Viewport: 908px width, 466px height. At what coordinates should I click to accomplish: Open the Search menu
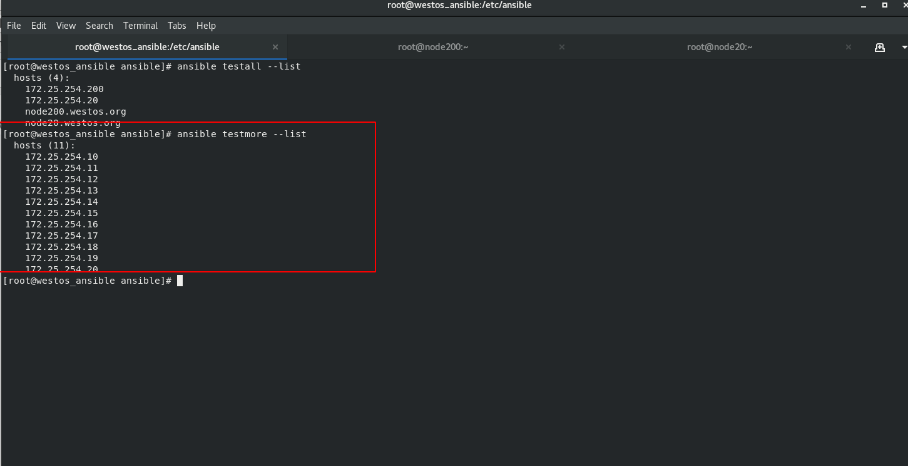click(x=99, y=26)
